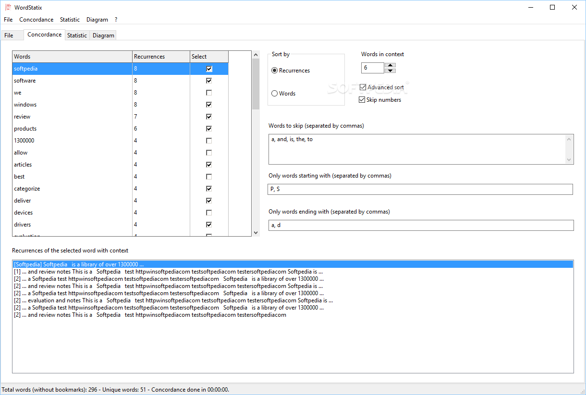586x395 pixels.
Task: Sort by the Words column header
Action: click(72, 57)
